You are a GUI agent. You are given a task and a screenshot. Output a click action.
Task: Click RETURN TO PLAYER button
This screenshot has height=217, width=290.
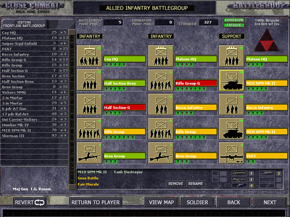(96, 203)
